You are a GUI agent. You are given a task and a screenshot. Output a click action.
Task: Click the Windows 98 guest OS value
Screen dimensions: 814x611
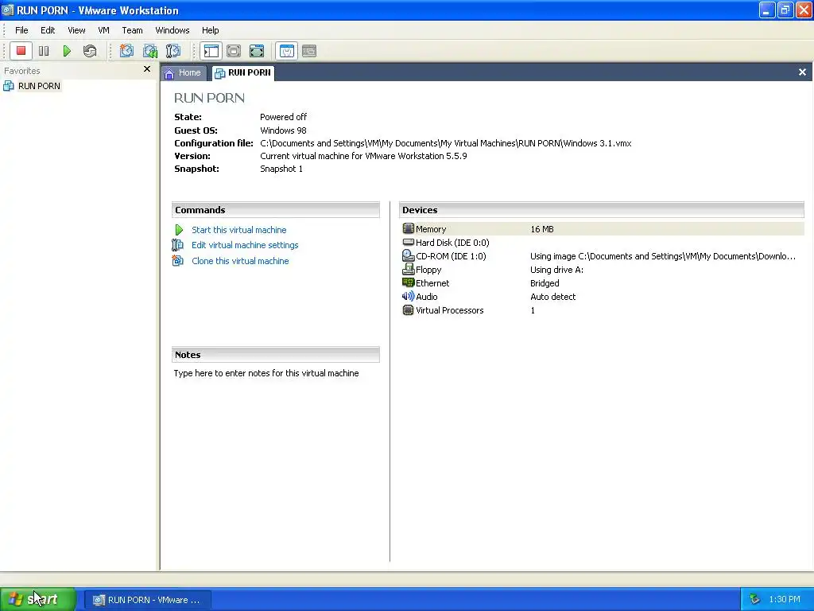coord(283,130)
